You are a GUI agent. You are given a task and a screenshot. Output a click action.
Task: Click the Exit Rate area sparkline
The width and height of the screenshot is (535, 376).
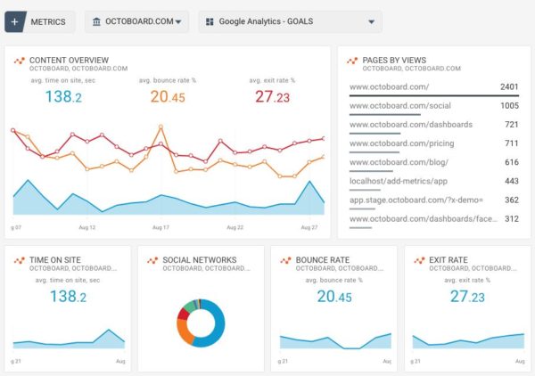point(468,343)
